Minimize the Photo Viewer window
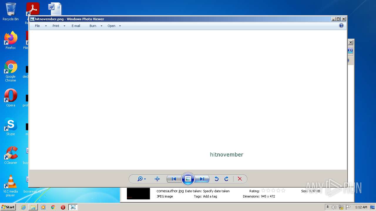Screen dimensions: 376x211 pos(333,19)
